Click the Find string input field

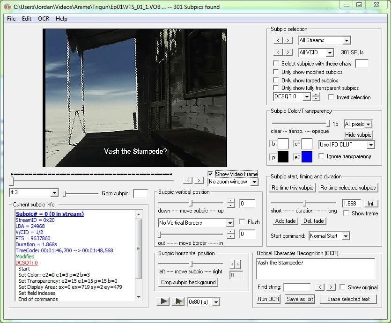point(297,287)
